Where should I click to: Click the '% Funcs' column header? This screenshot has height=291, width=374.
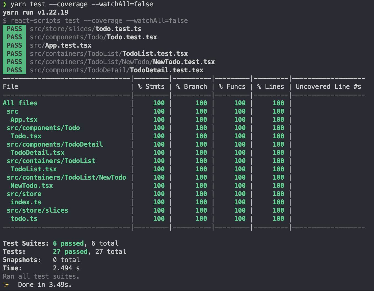pyautogui.click(x=232, y=87)
